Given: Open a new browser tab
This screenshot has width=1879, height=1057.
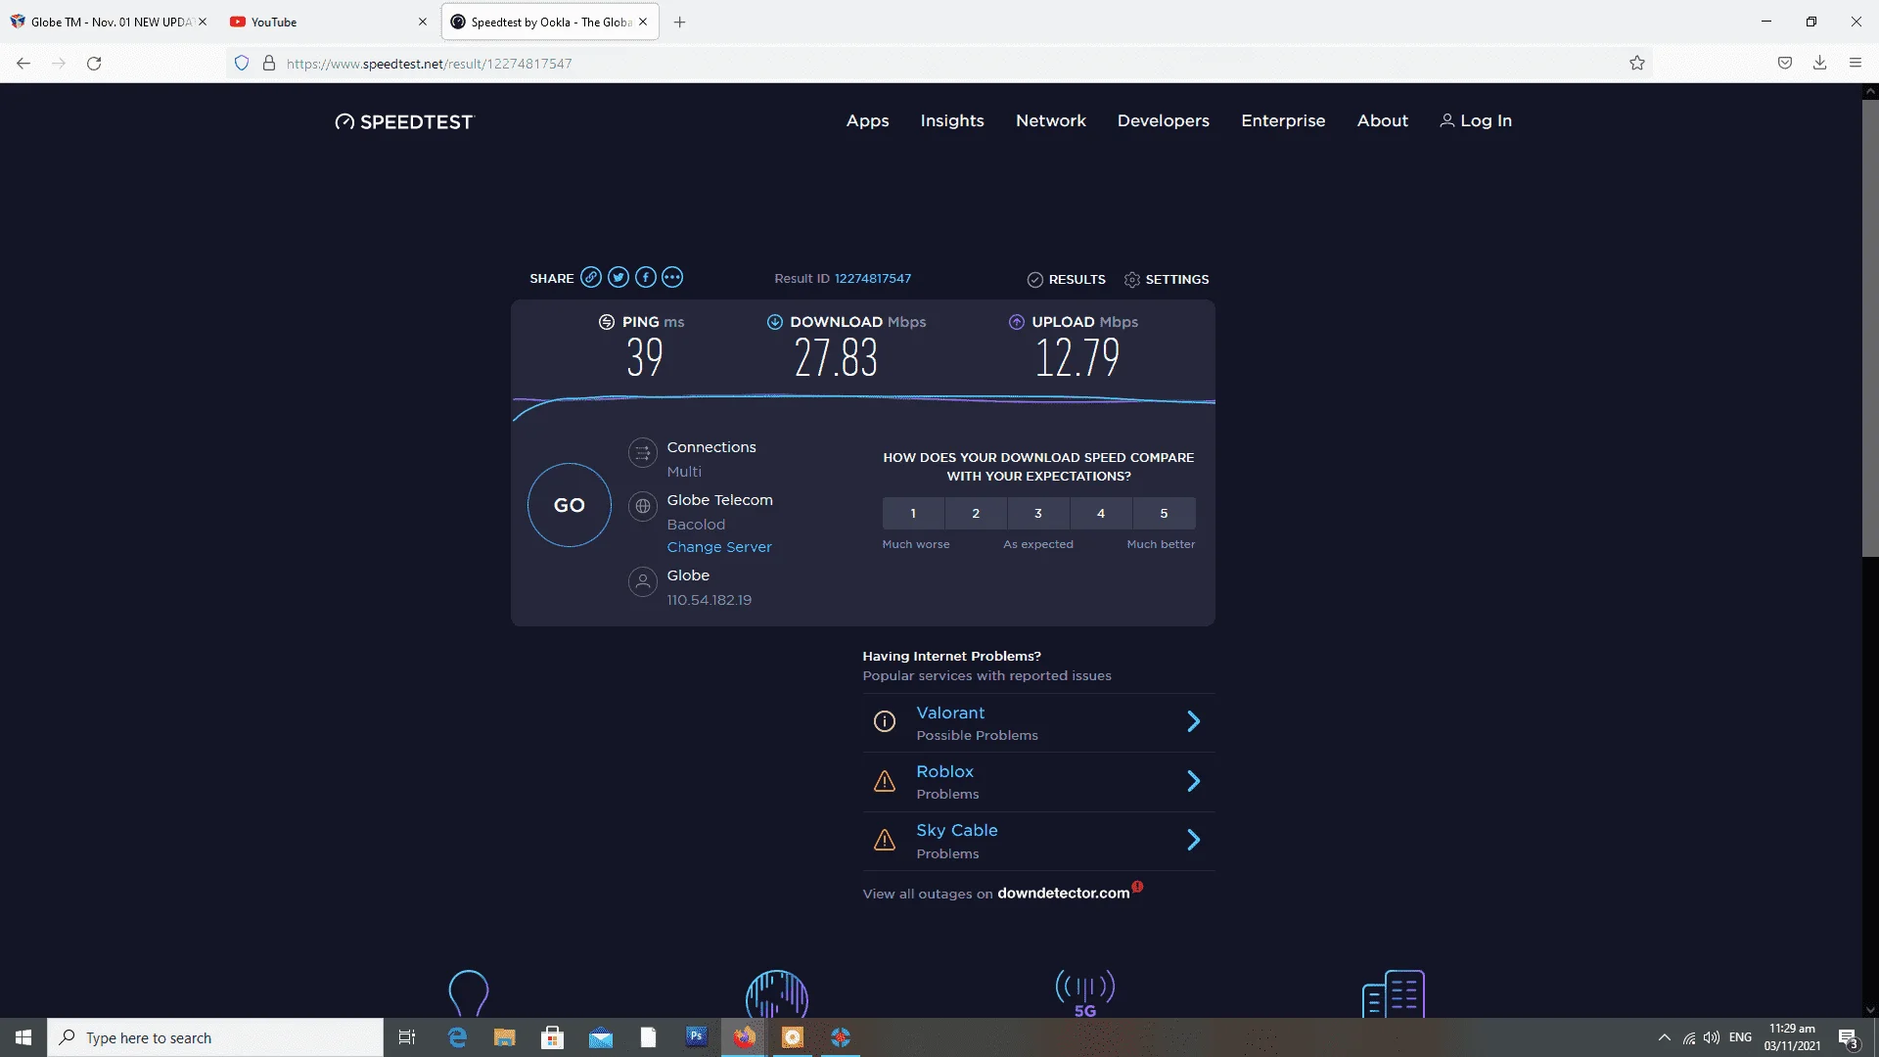Looking at the screenshot, I should click(x=679, y=22).
